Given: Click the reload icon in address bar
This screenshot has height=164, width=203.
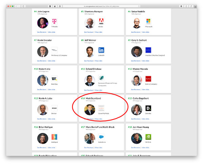Looking at the screenshot, I should [x=139, y=6].
